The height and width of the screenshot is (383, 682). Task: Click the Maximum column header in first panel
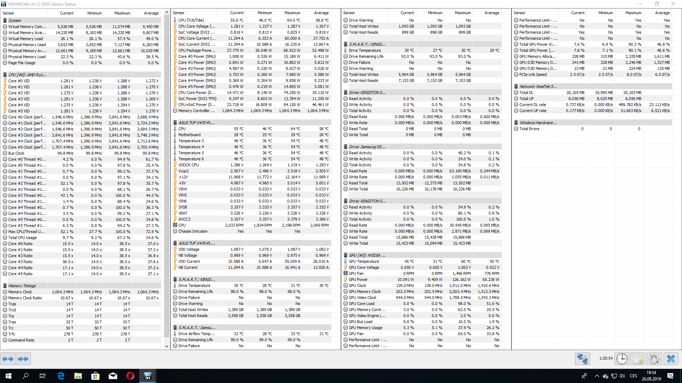(x=122, y=13)
